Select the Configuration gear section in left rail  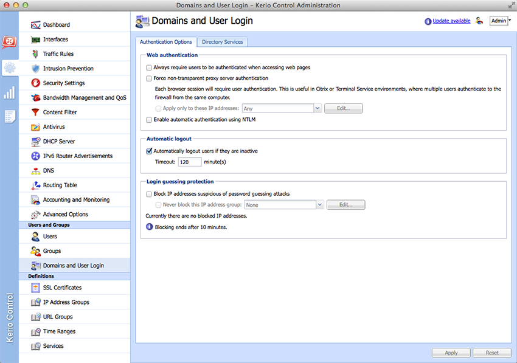pyautogui.click(x=10, y=67)
